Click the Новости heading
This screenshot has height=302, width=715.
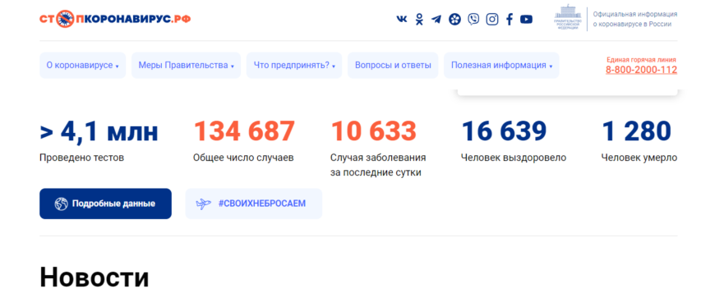[x=95, y=277]
